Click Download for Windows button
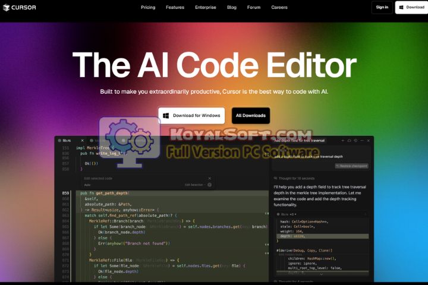 point(191,116)
